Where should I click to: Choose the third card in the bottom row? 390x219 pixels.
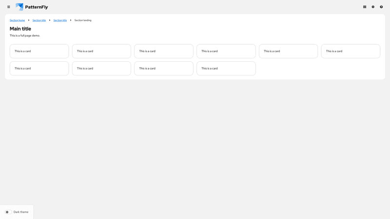point(164,68)
